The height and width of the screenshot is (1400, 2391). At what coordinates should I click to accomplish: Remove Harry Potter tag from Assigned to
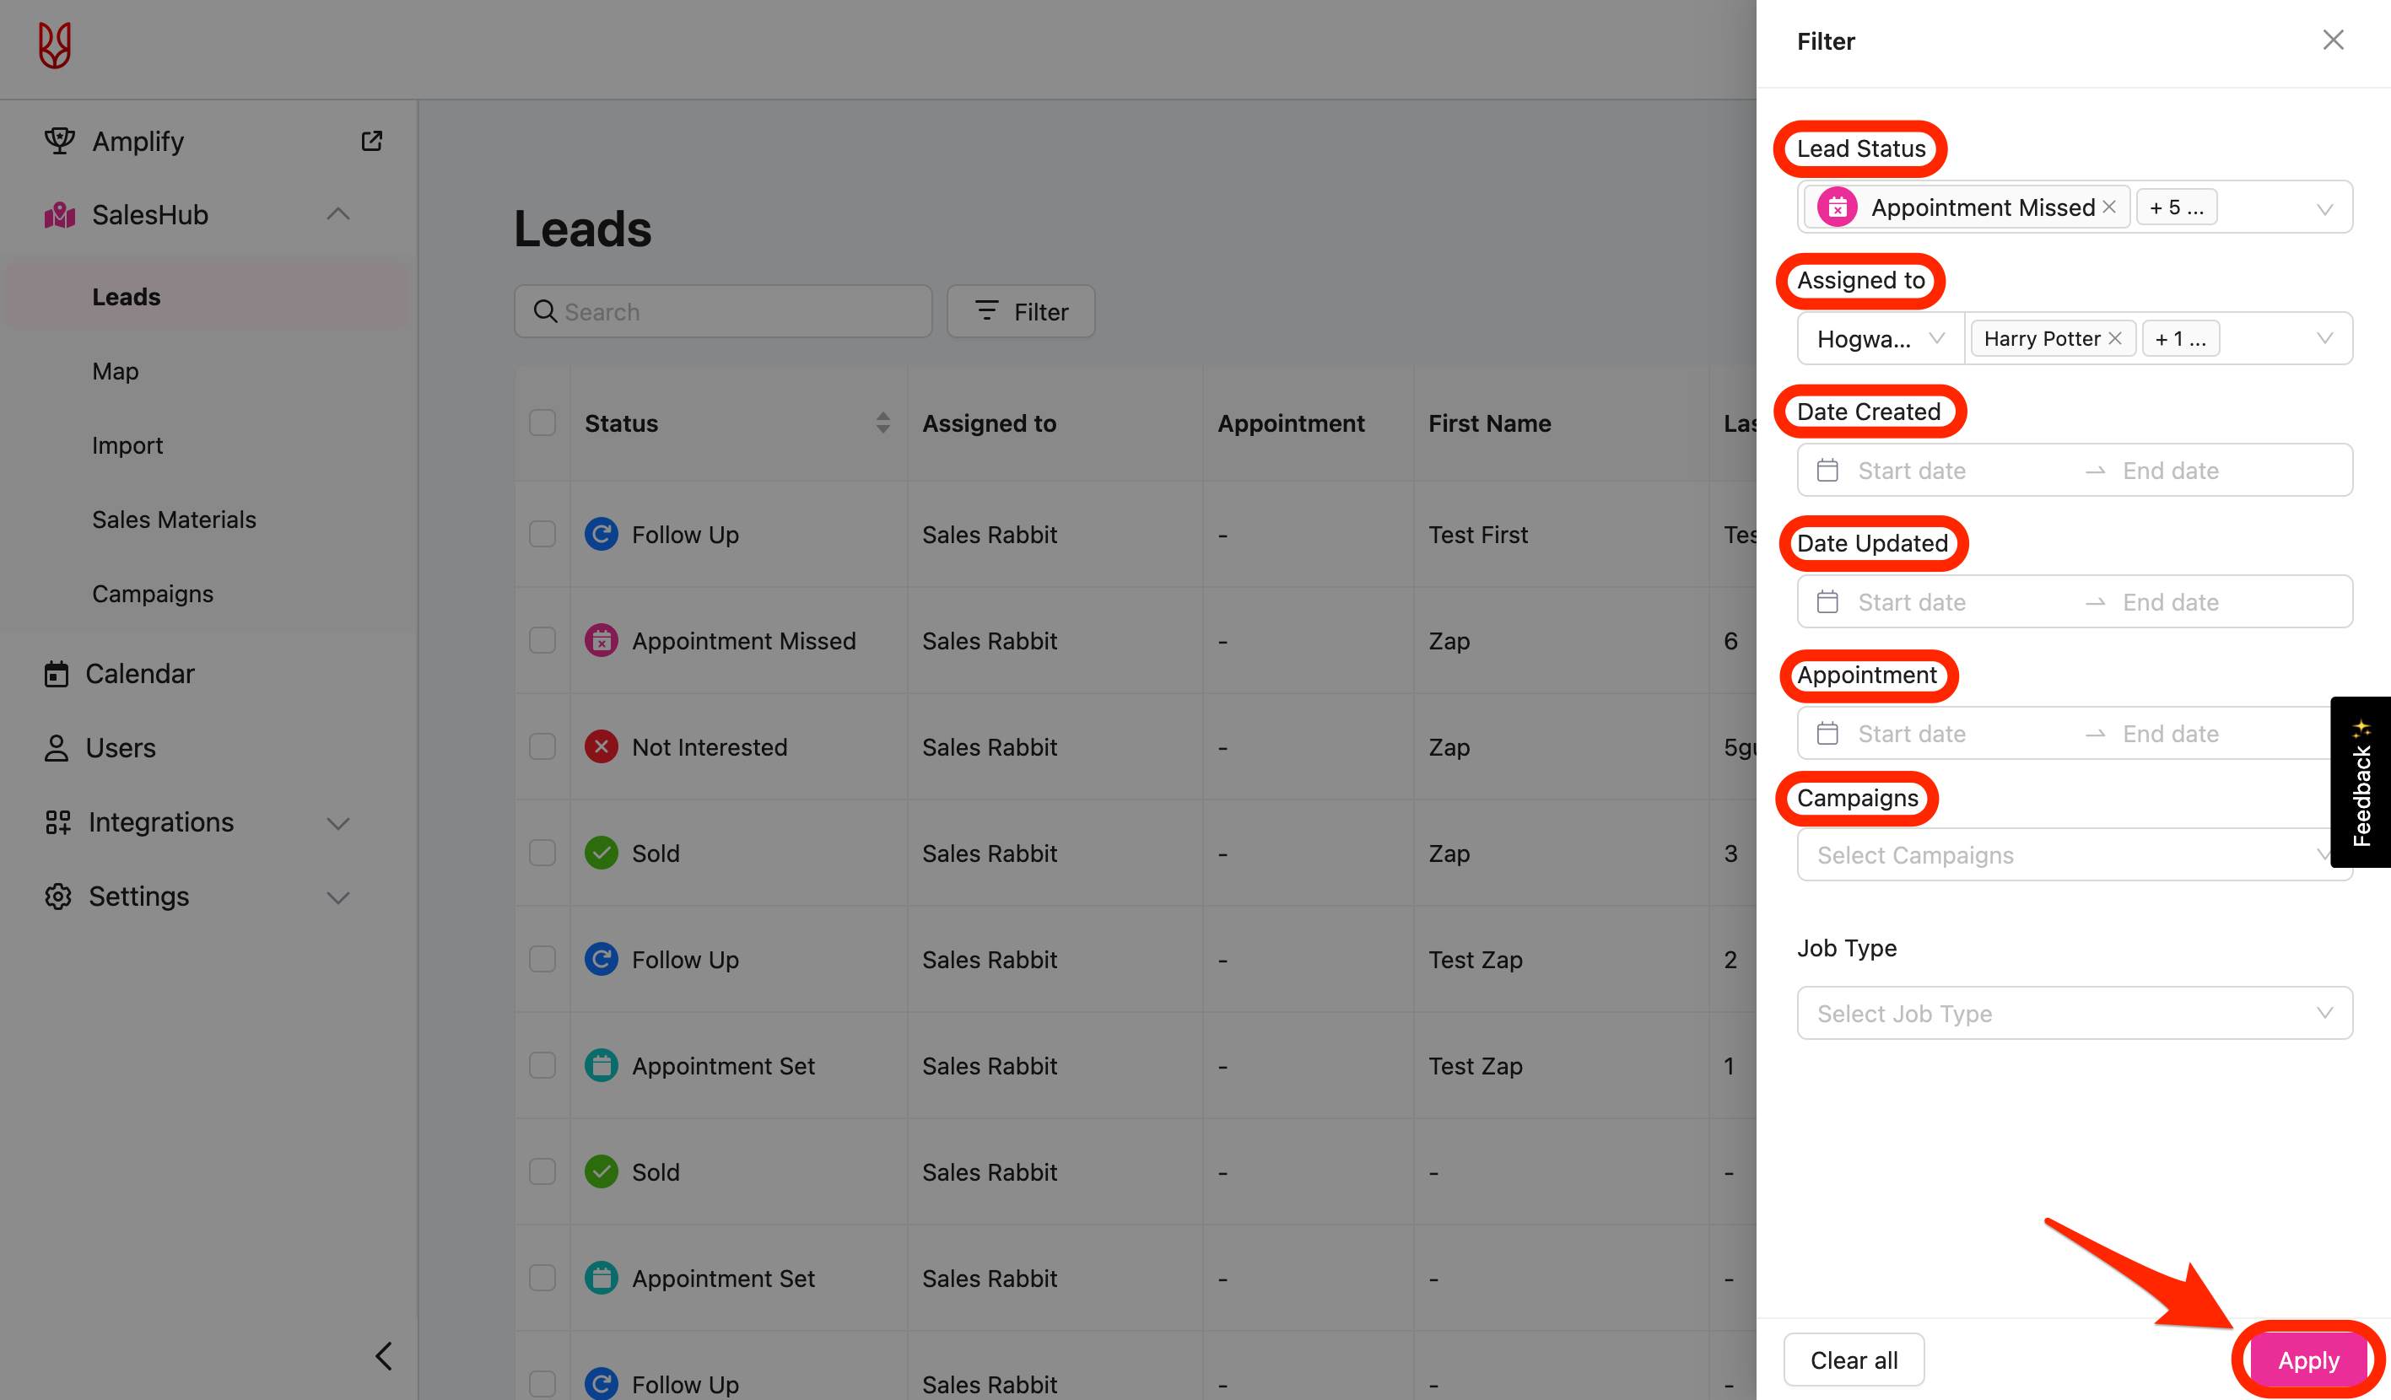tap(2115, 339)
